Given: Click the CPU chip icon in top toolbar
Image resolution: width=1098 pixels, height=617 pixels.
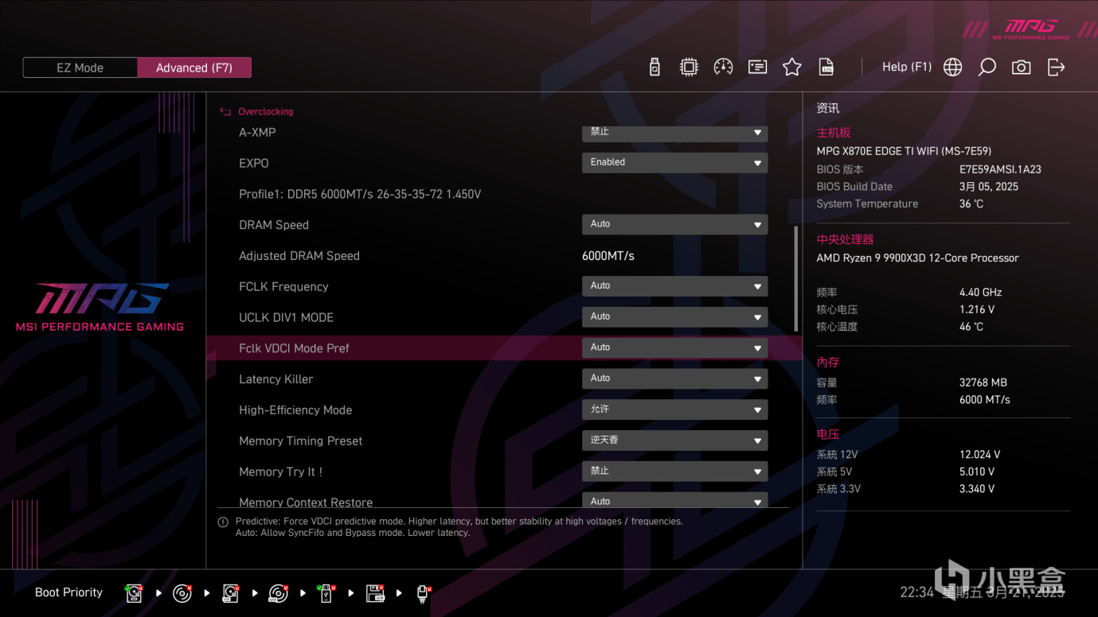Looking at the screenshot, I should point(689,68).
